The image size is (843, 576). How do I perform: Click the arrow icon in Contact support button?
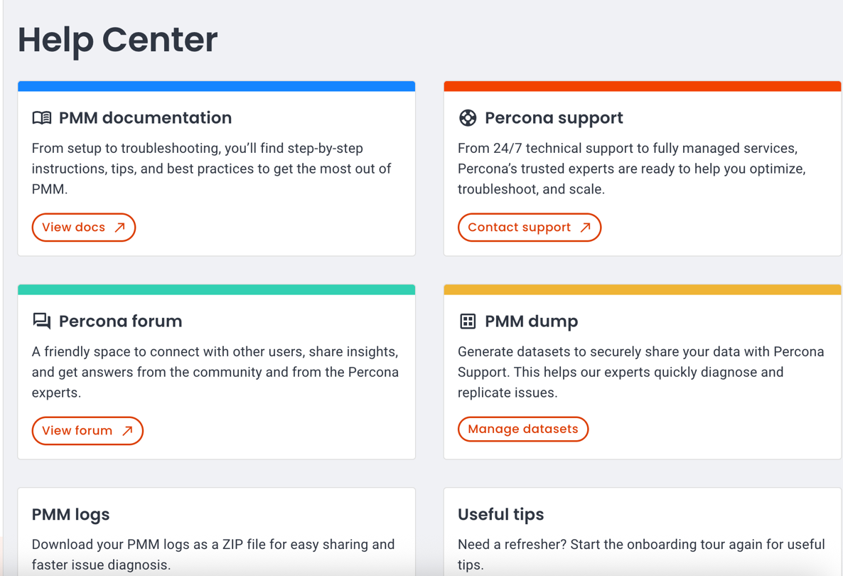point(586,227)
